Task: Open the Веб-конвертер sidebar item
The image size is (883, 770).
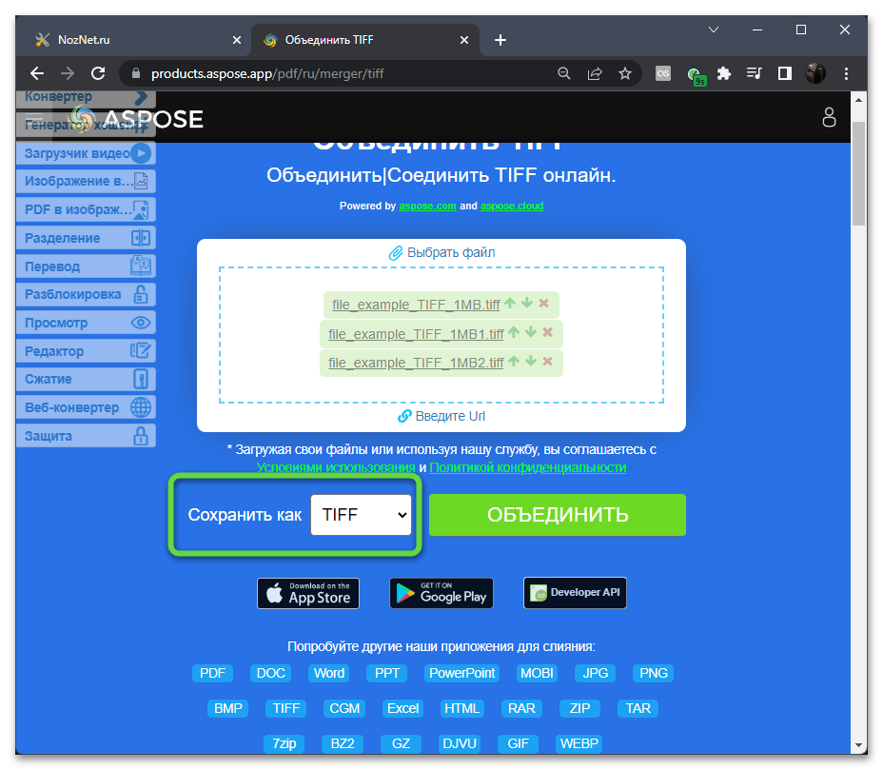Action: point(86,407)
